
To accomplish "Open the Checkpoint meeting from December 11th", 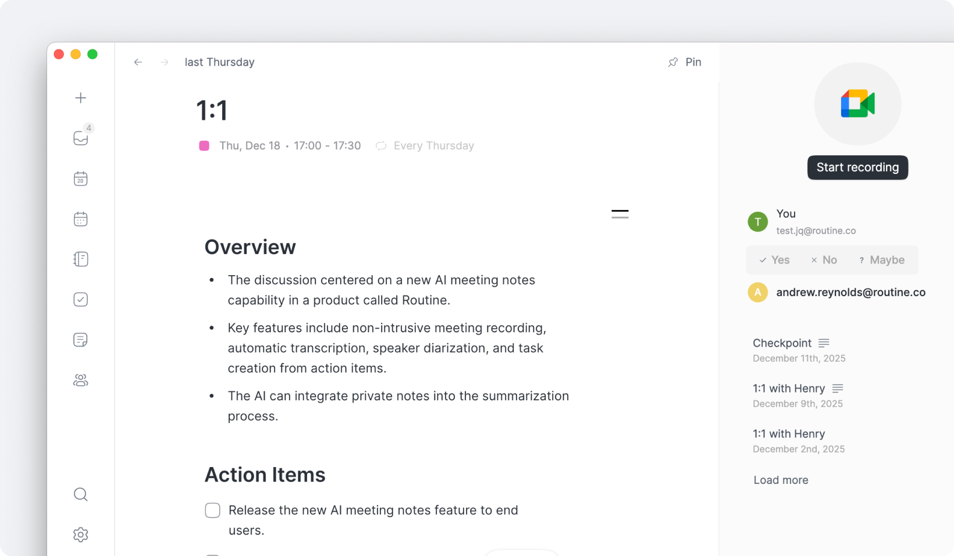I will click(x=782, y=343).
